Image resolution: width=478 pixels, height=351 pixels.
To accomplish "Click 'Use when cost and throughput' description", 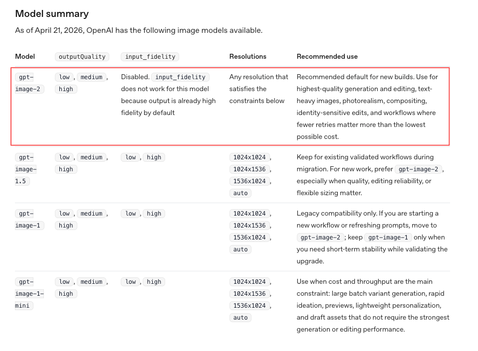I will tap(373, 305).
